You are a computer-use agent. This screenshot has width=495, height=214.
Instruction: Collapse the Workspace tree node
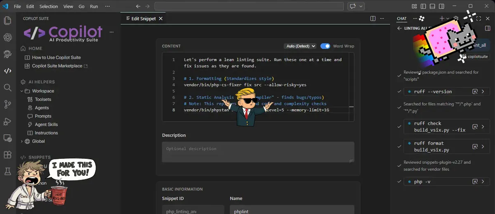(x=21, y=91)
